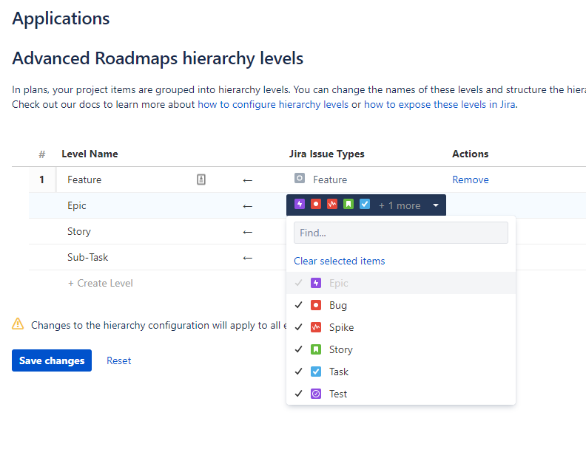
Task: Click the Sub-Task level name
Action: click(87, 257)
